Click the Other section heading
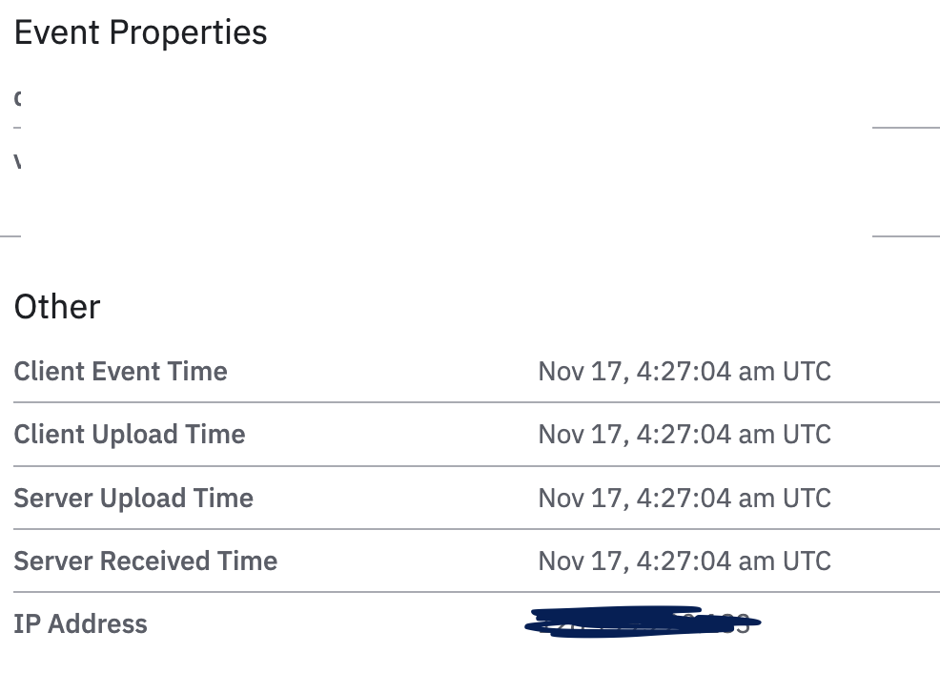This screenshot has height=673, width=940. [x=57, y=307]
